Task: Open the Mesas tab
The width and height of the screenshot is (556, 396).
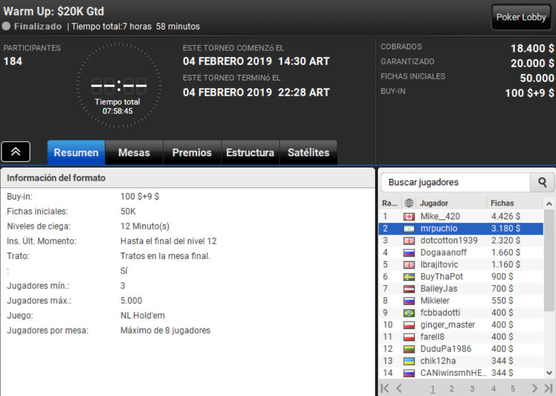Action: tap(134, 152)
